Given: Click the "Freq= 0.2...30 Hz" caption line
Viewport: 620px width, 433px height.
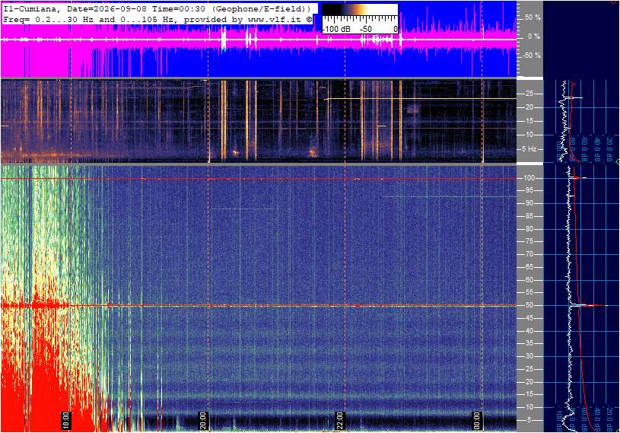Looking at the screenshot, I should tap(157, 19).
